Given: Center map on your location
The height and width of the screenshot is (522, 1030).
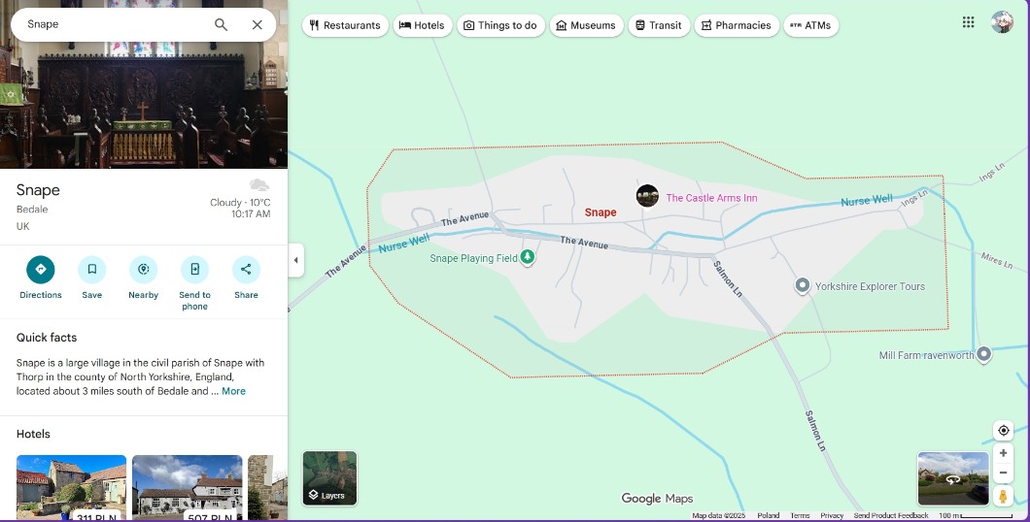Looking at the screenshot, I should (1004, 431).
